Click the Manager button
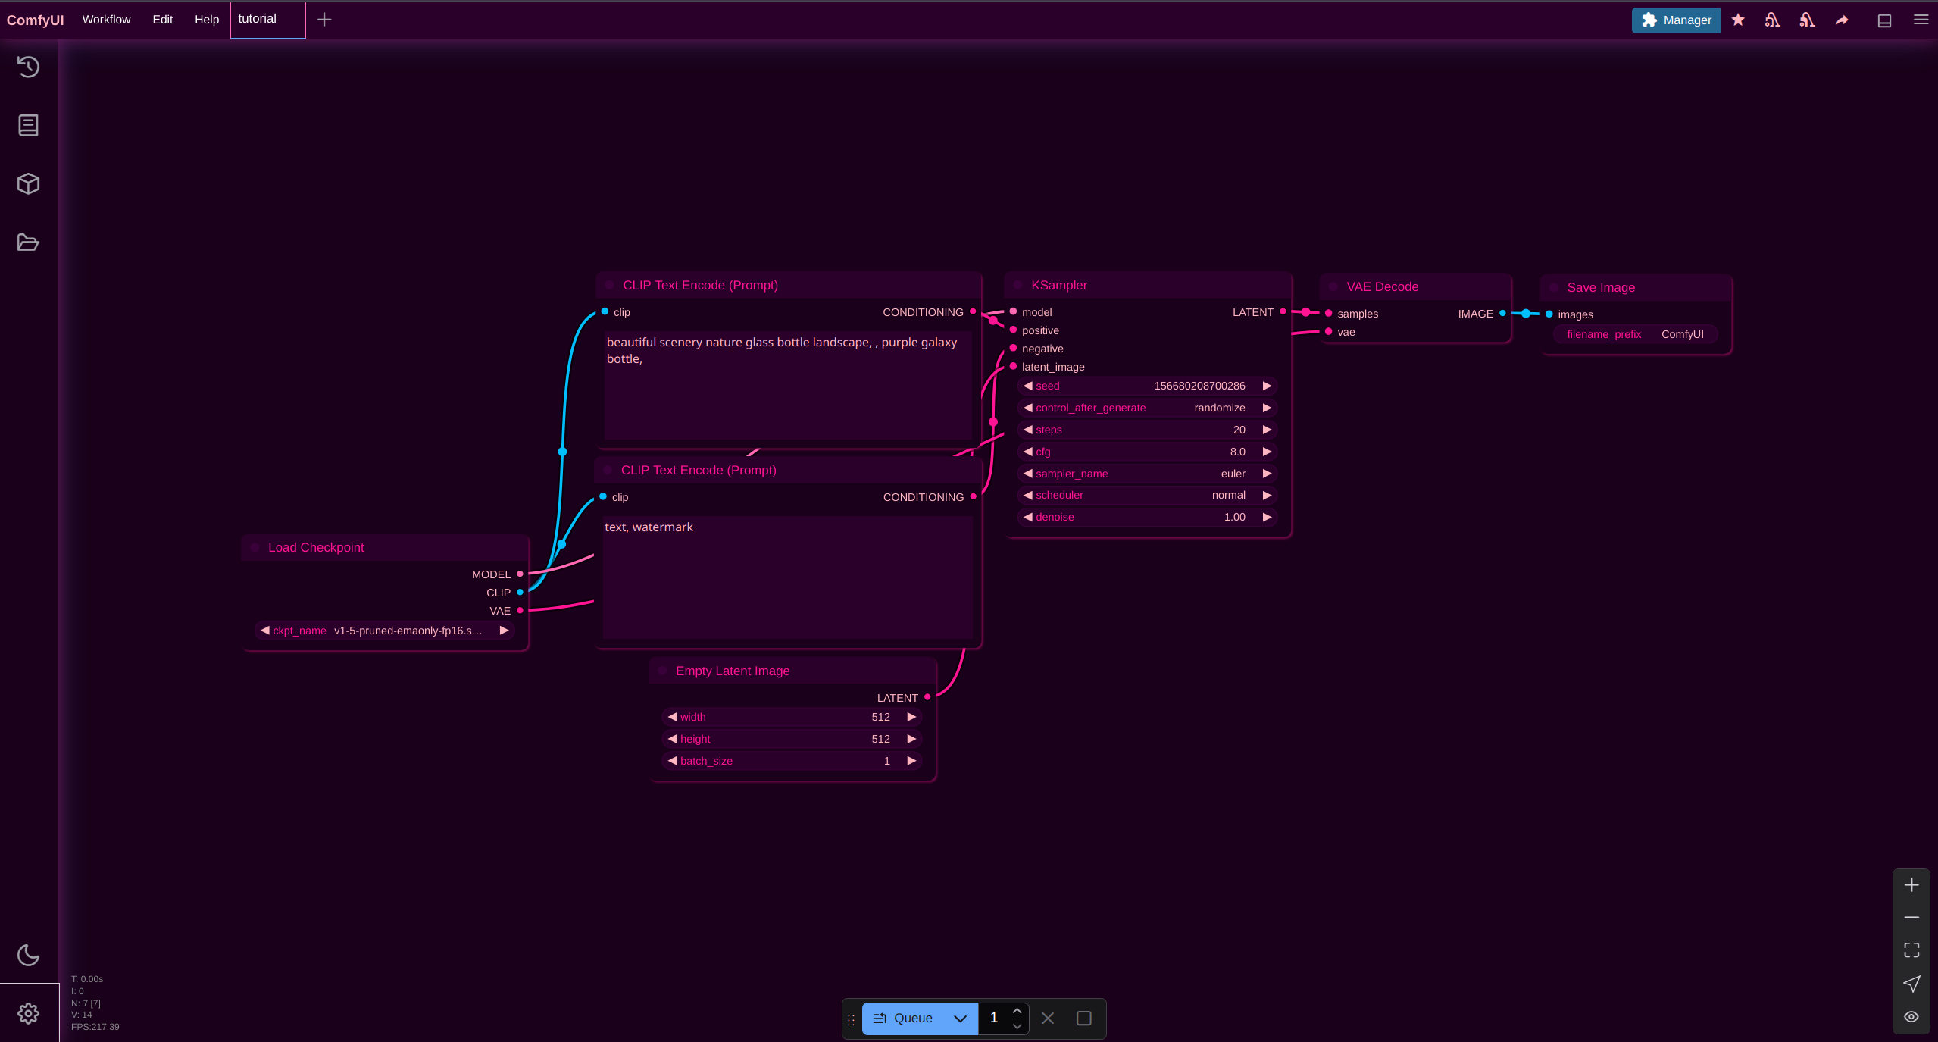The width and height of the screenshot is (1938, 1042). (x=1674, y=20)
